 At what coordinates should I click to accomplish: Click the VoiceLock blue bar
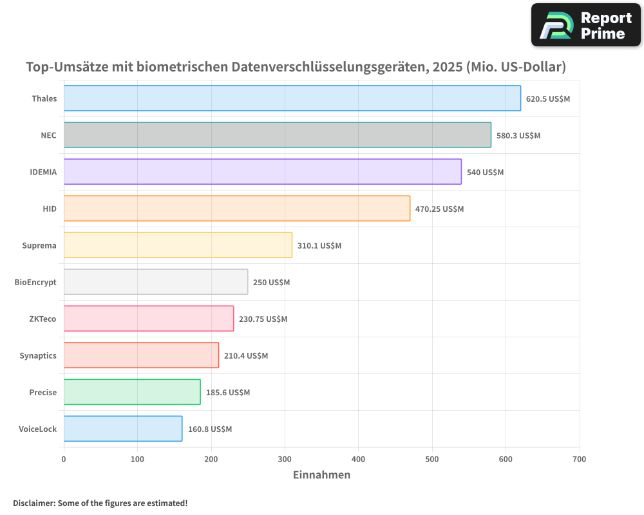(122, 429)
